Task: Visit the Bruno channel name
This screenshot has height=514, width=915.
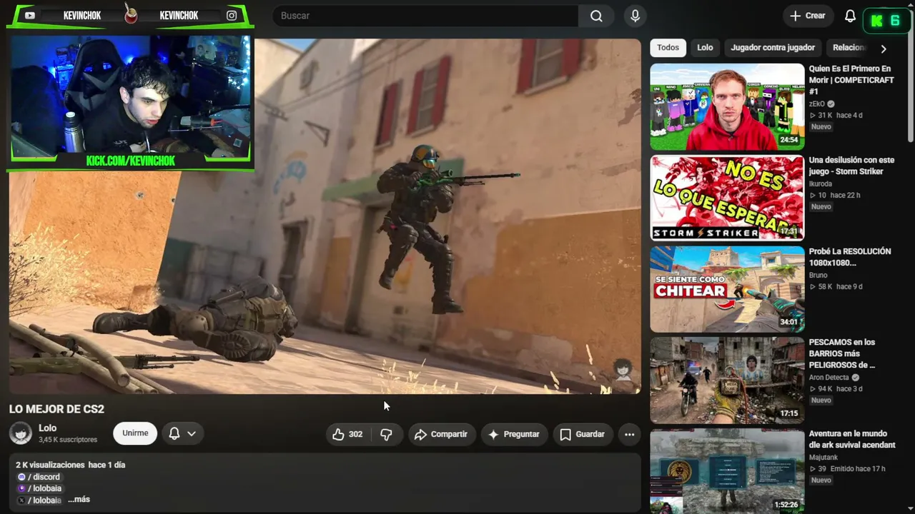Action: pos(818,276)
